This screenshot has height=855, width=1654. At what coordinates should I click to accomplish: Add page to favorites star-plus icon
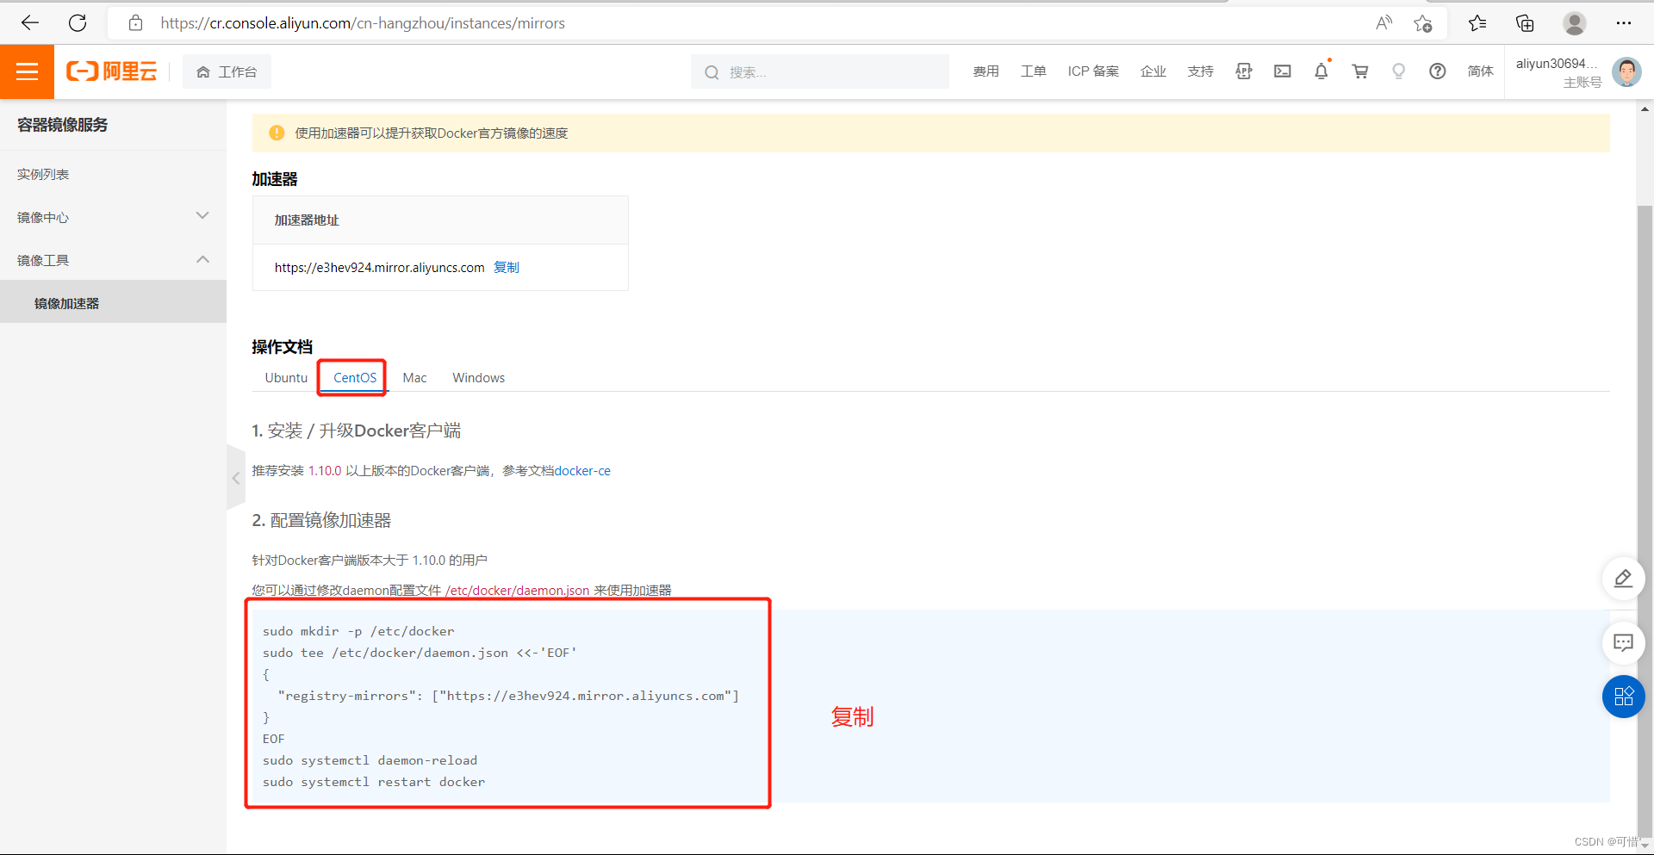click(x=1422, y=23)
